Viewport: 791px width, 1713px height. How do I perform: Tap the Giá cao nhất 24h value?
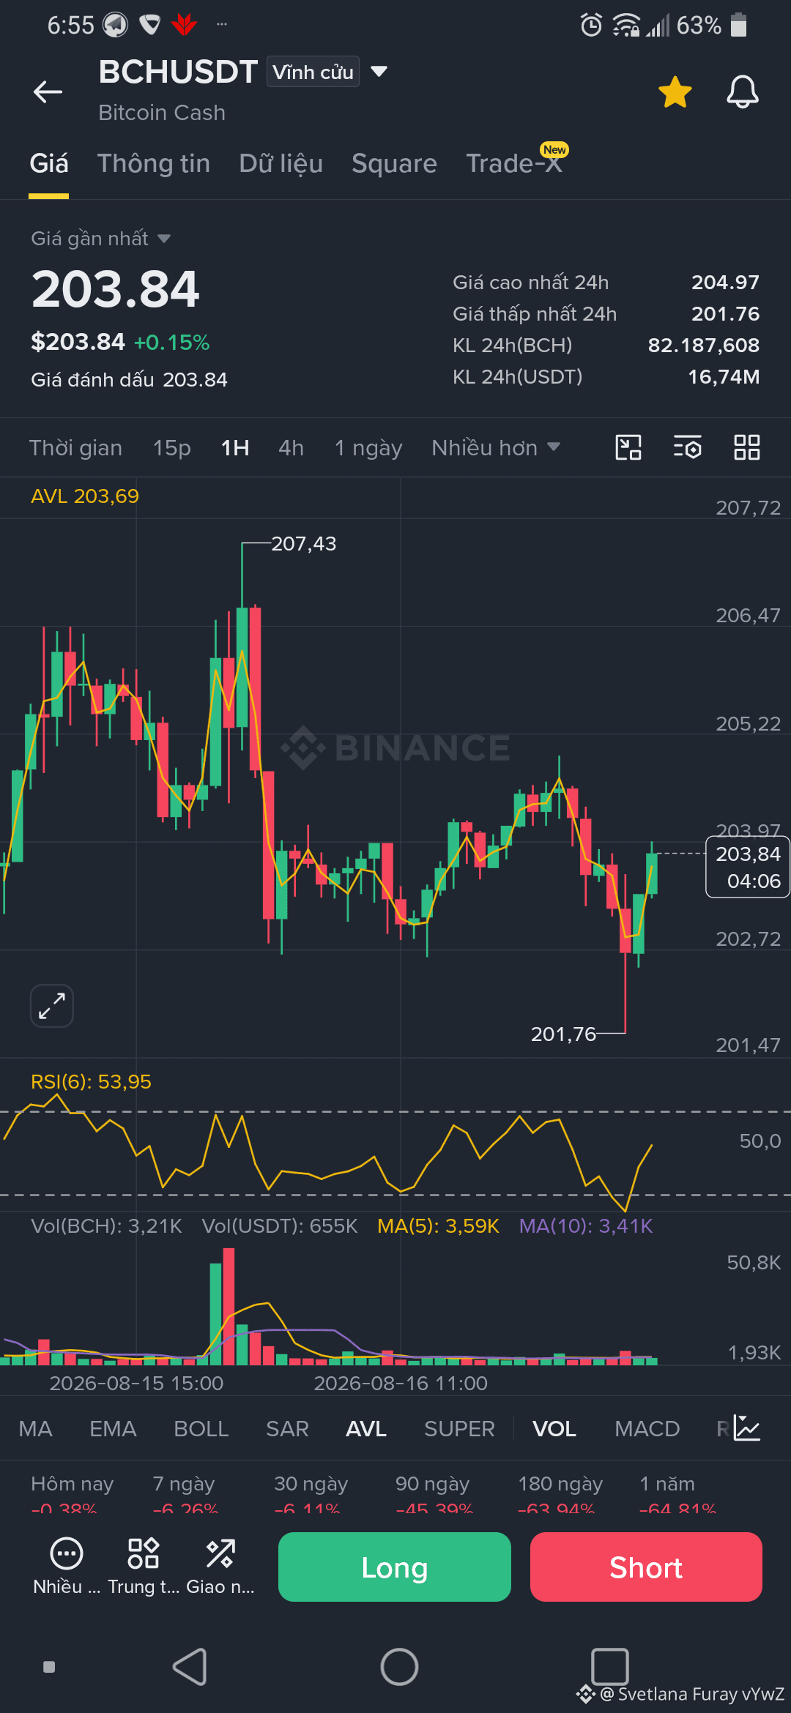(x=725, y=283)
